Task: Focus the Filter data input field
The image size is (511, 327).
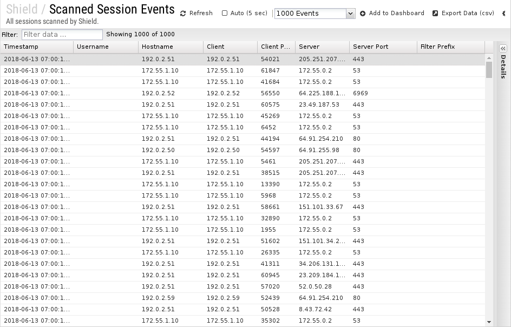Action: tap(62, 35)
